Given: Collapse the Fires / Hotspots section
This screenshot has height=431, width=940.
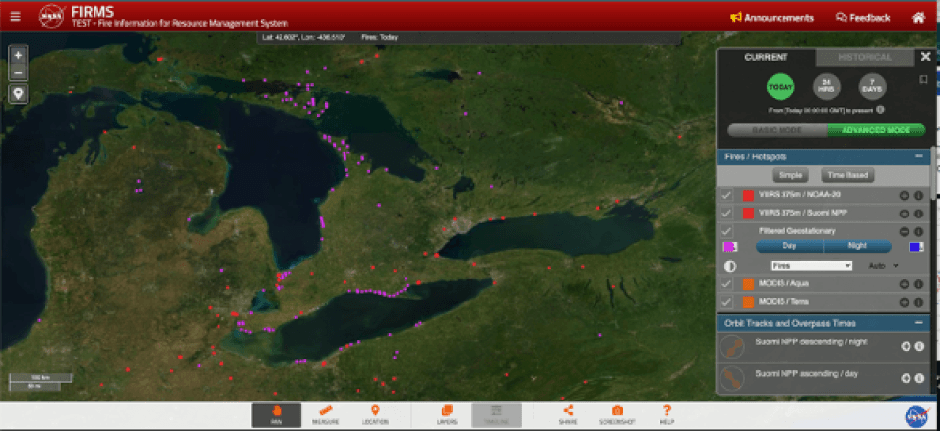Looking at the screenshot, I should [x=918, y=156].
